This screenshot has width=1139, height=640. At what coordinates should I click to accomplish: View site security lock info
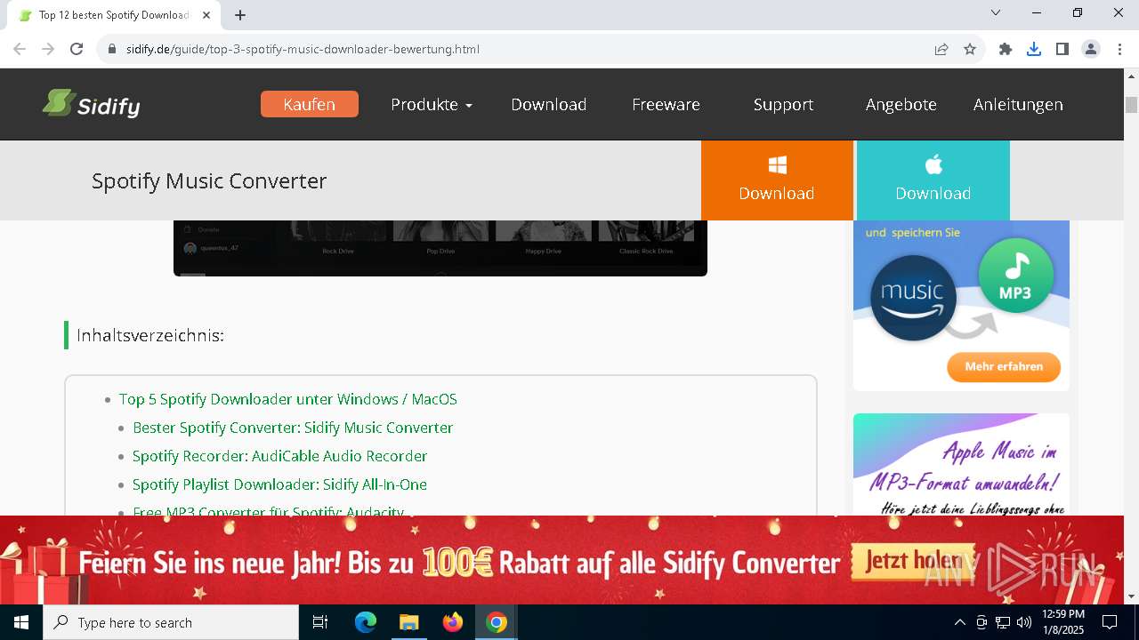click(112, 49)
